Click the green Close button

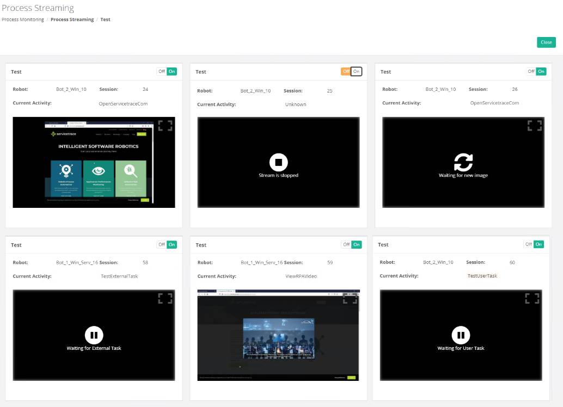point(546,42)
